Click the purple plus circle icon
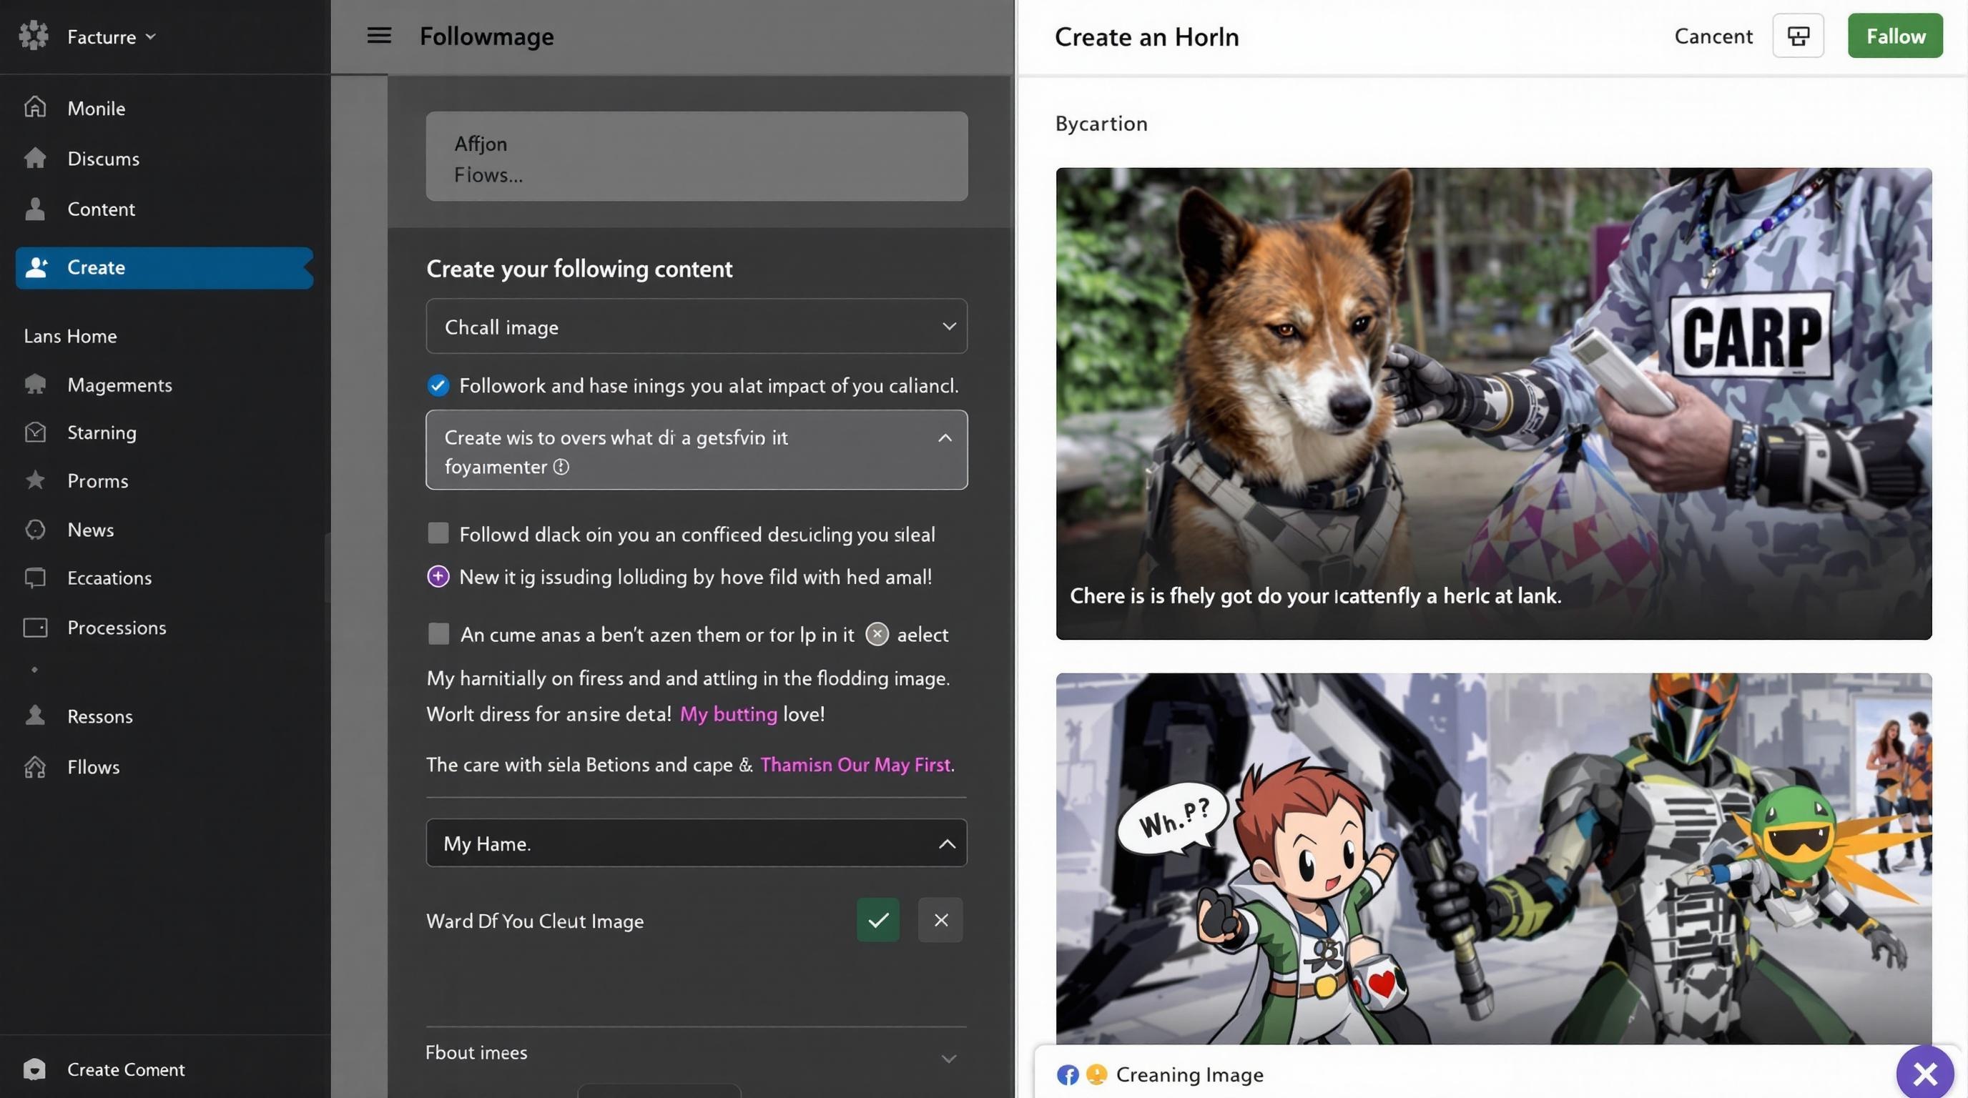 click(438, 576)
